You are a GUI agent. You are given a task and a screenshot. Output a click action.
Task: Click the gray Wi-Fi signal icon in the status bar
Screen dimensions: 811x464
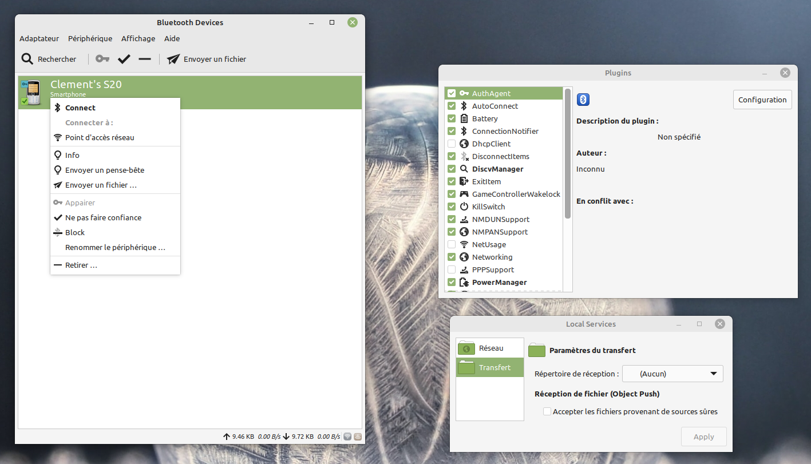tap(347, 436)
